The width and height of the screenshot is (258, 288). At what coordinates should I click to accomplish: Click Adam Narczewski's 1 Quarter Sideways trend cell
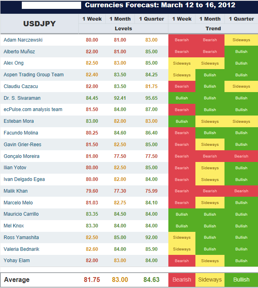(x=241, y=40)
